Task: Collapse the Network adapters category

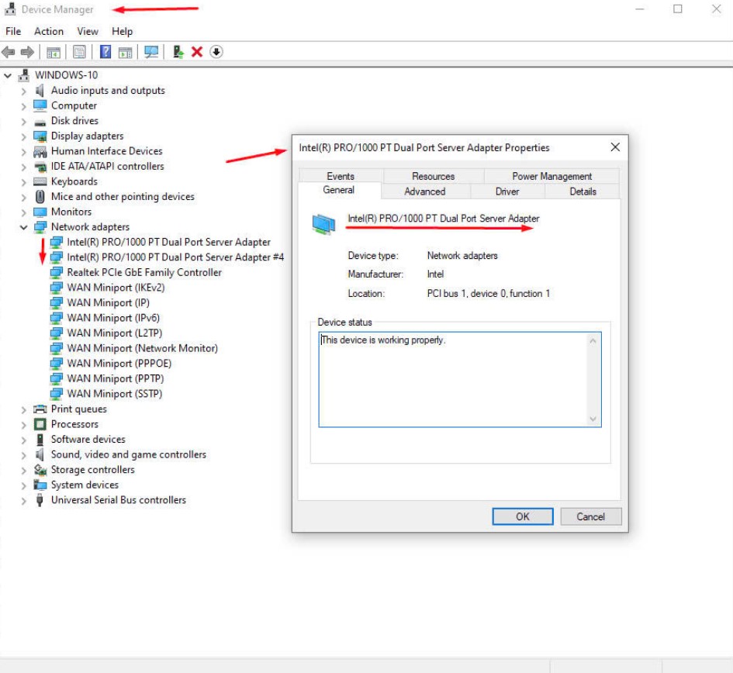Action: (x=23, y=227)
